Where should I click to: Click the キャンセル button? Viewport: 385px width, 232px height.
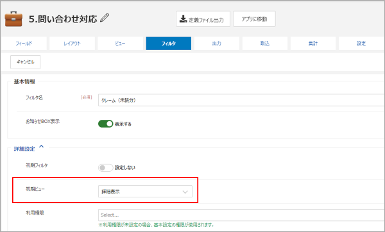point(25,62)
